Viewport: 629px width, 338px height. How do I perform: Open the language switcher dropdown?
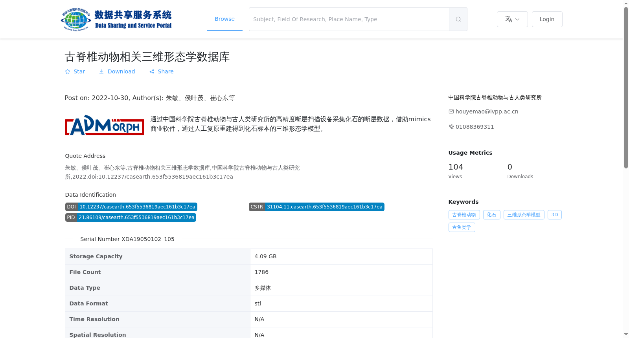[512, 19]
